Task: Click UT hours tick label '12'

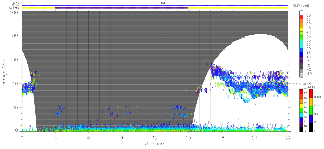Action: pyautogui.click(x=155, y=137)
